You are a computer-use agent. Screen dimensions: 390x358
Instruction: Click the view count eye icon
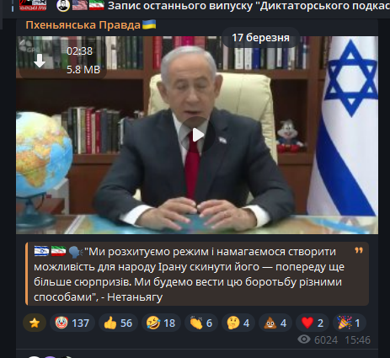click(x=304, y=339)
